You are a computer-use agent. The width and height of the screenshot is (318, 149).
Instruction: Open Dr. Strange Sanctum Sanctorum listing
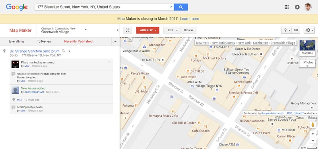pyautogui.click(x=35, y=51)
